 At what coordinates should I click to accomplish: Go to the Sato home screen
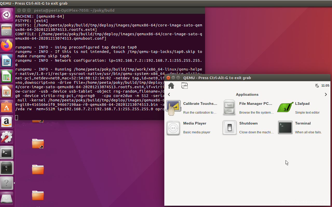point(171,86)
